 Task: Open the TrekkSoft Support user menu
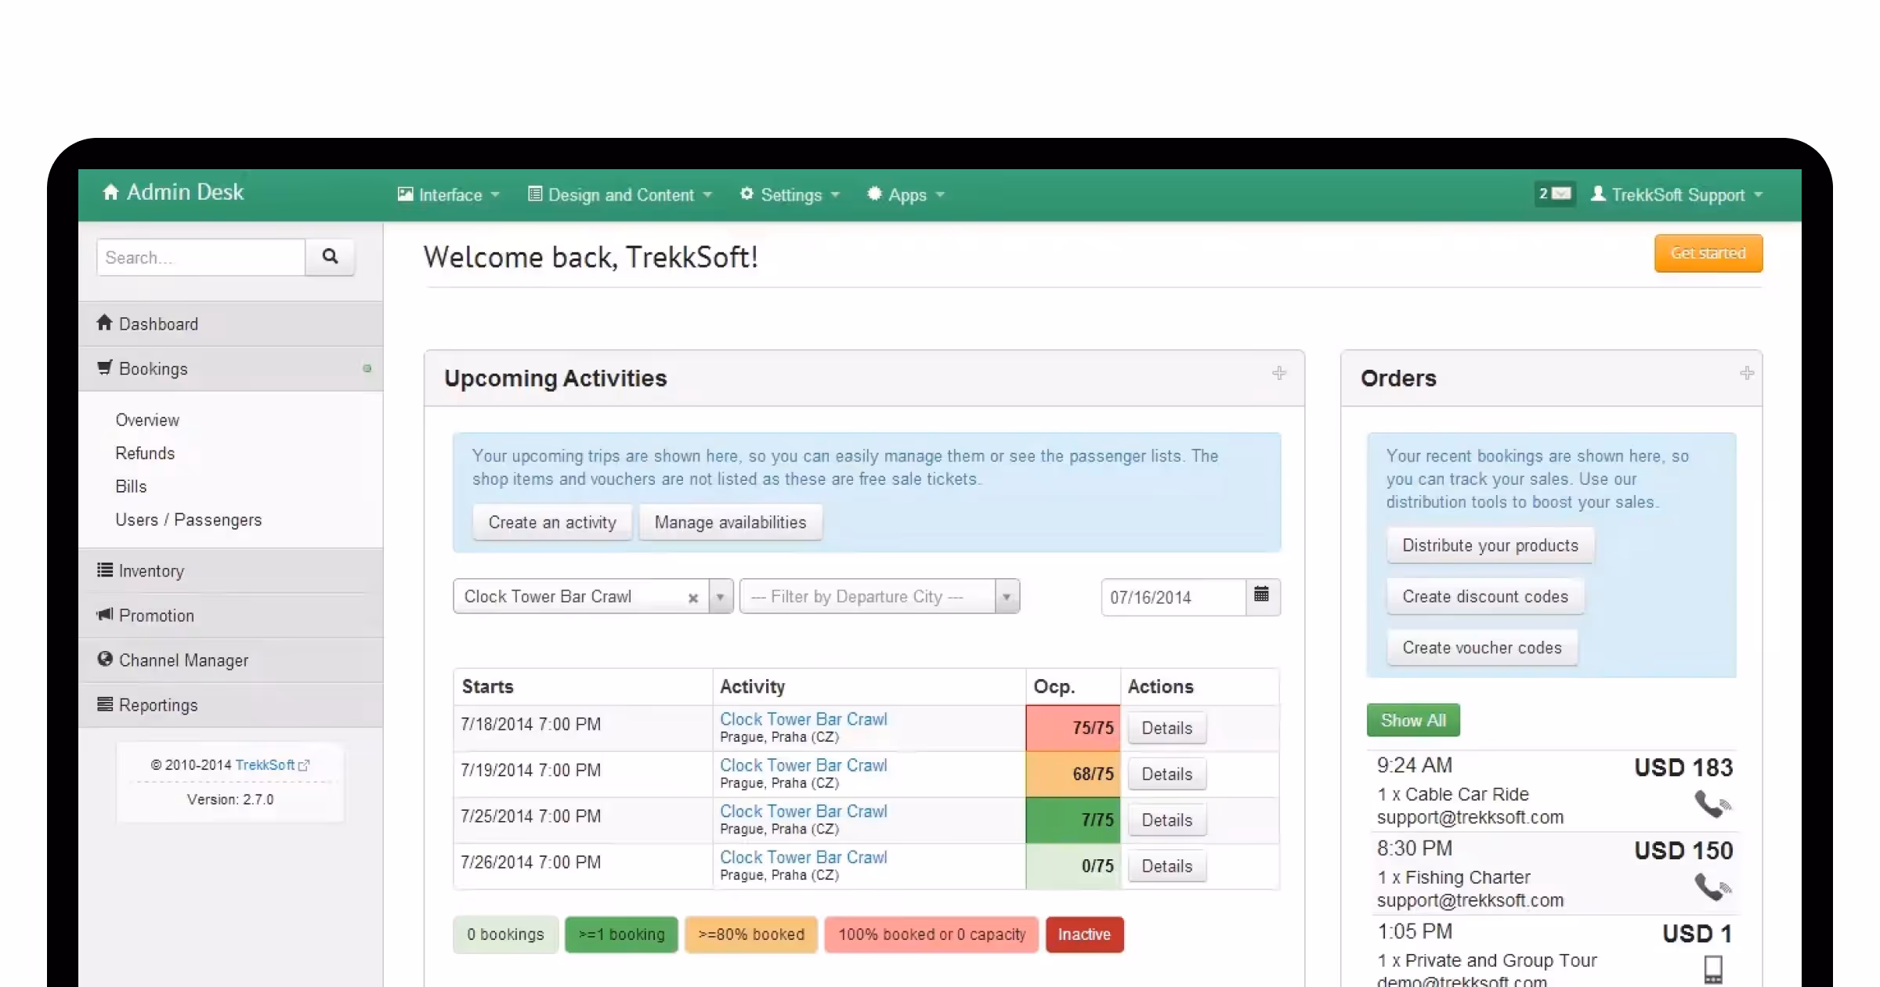coord(1677,195)
